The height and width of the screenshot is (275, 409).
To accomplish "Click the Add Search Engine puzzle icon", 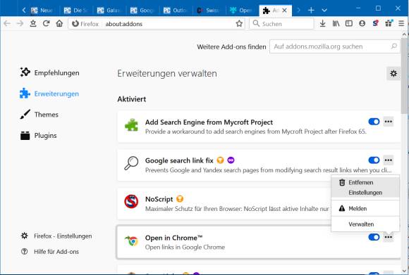I will 131,125.
